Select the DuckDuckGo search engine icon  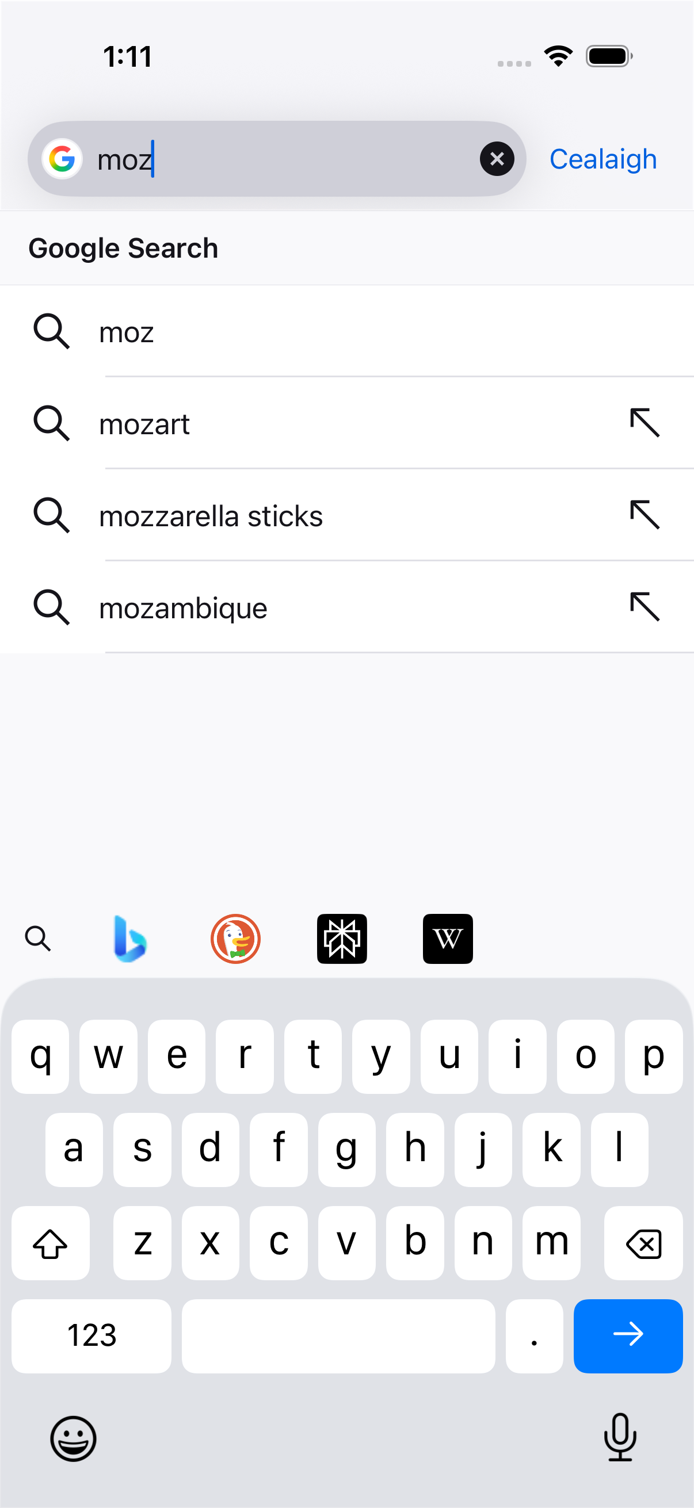coord(235,939)
